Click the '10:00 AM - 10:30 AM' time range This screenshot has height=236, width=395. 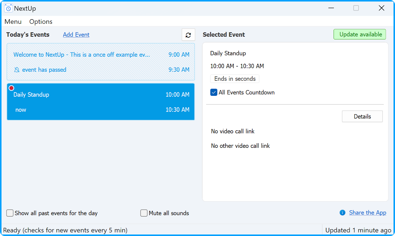pyautogui.click(x=237, y=66)
